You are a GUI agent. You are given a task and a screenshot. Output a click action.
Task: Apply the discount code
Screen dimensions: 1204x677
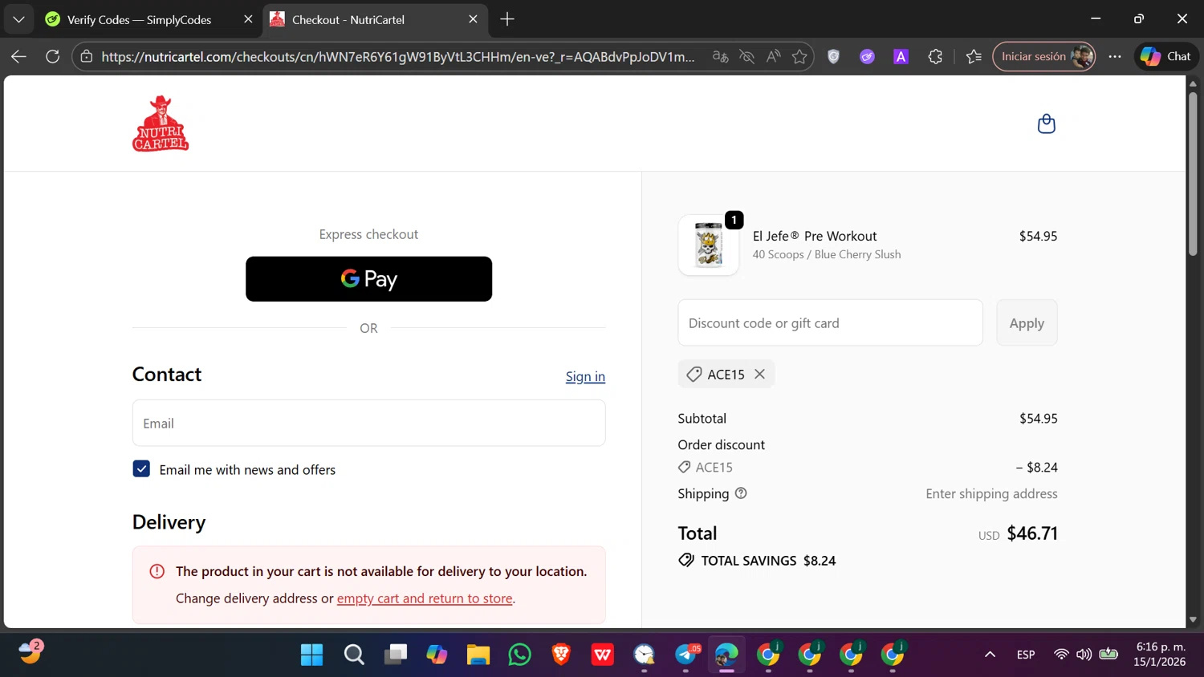click(1027, 322)
